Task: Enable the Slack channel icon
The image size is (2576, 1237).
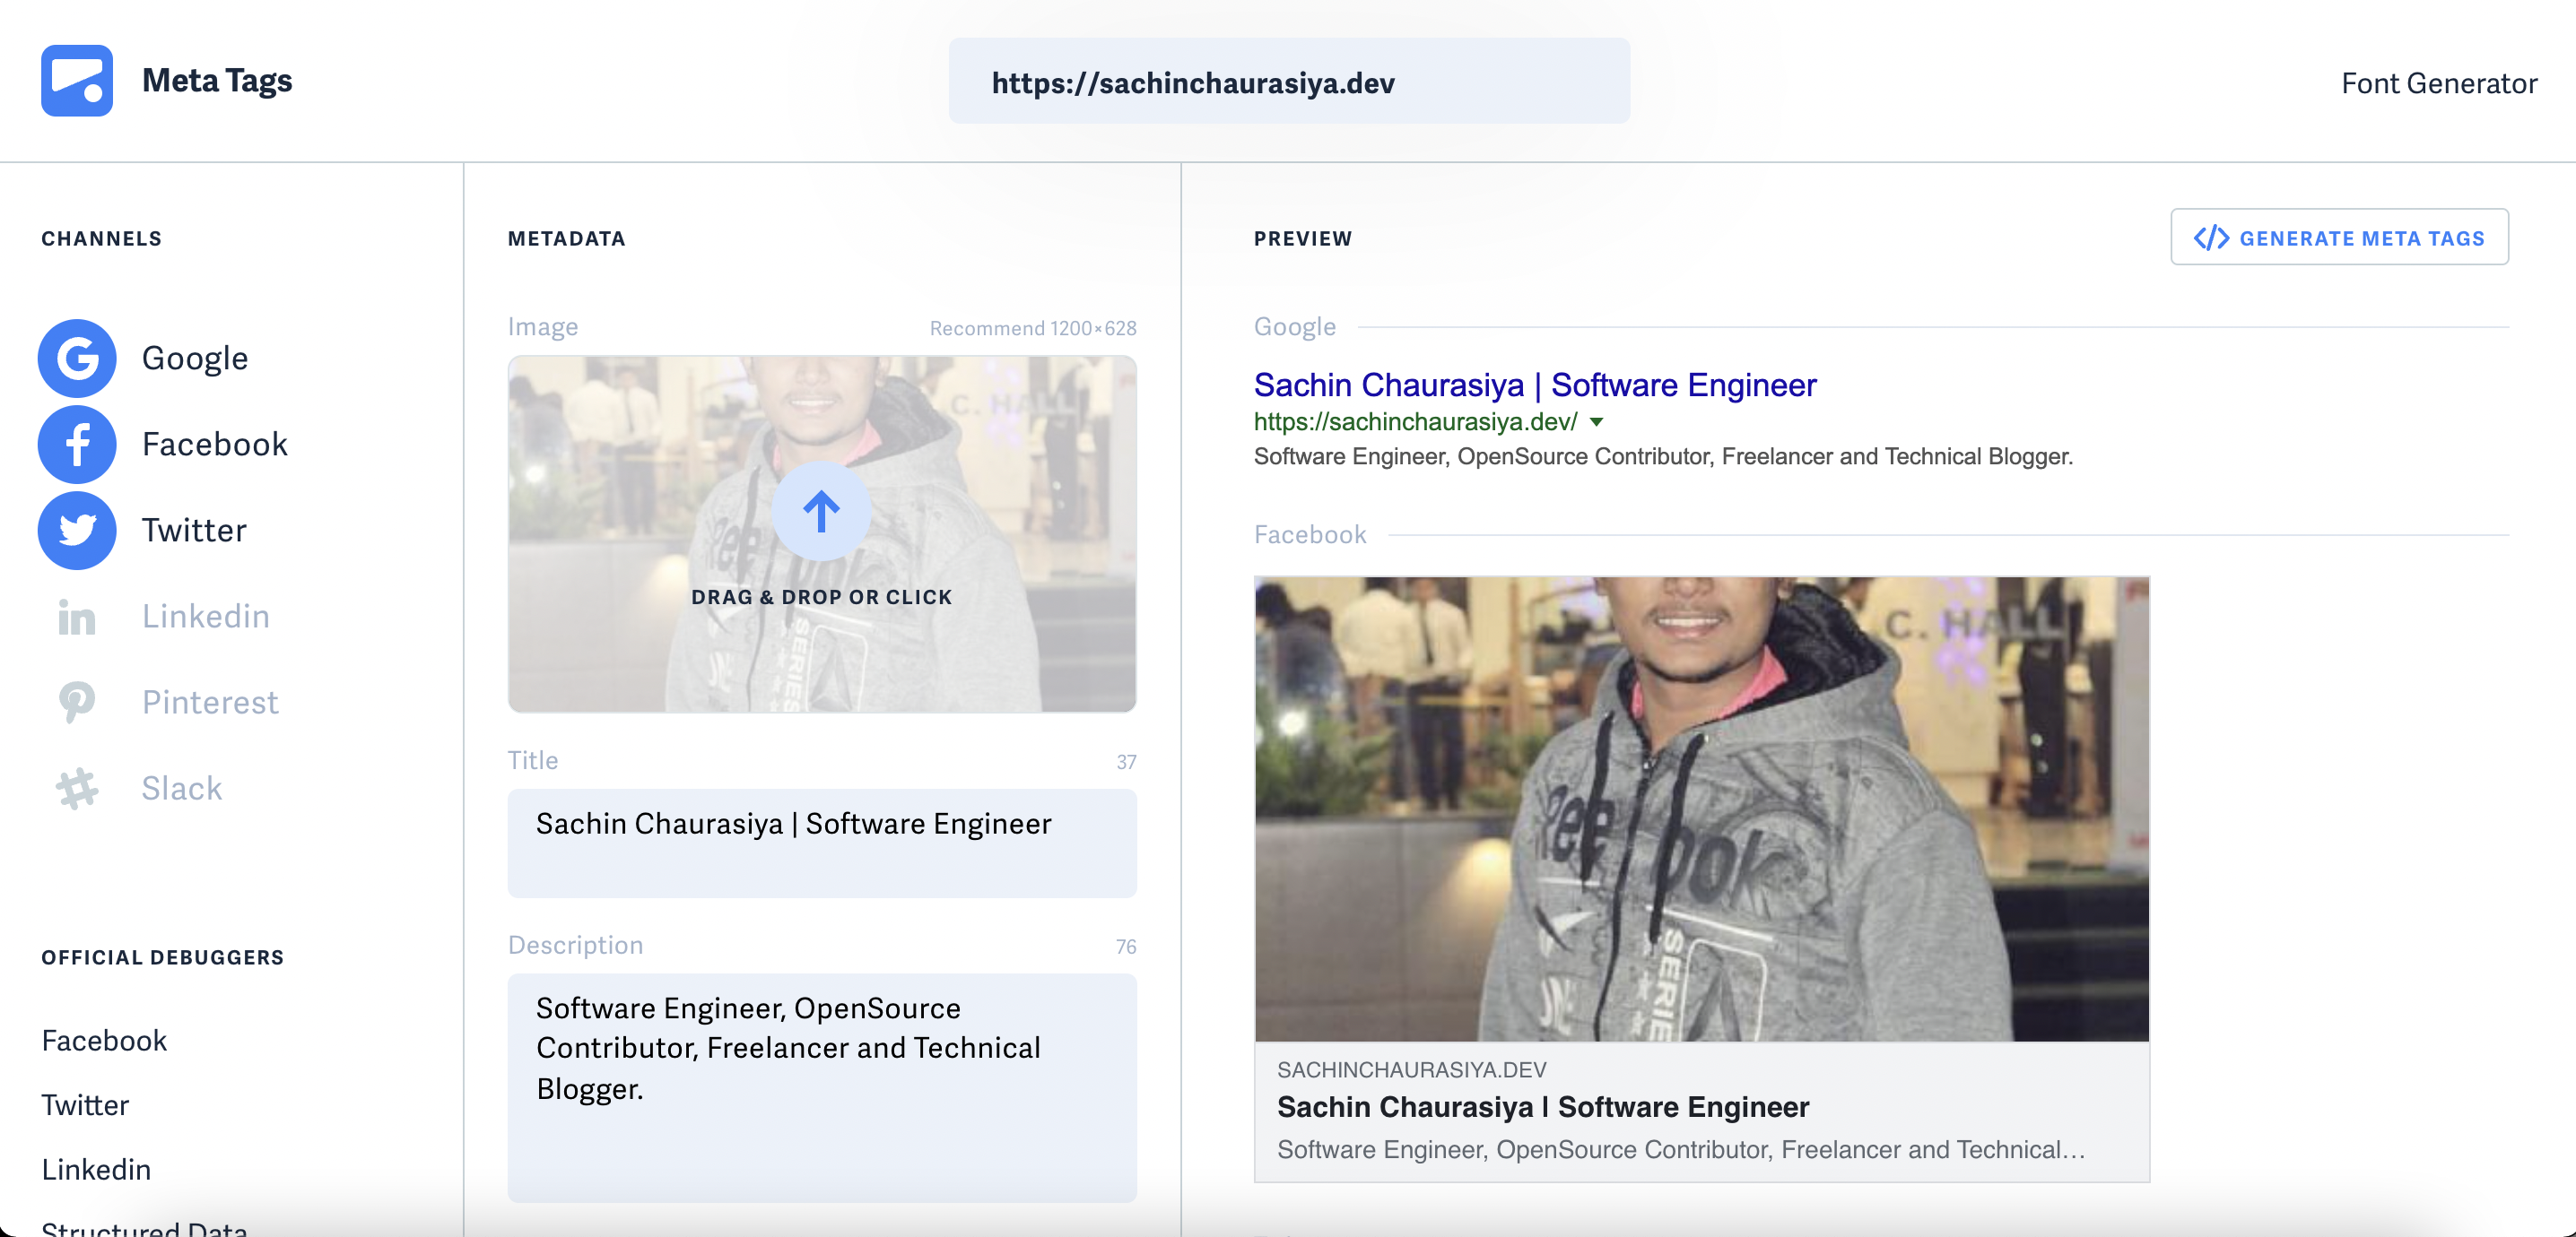Action: pos(77,788)
